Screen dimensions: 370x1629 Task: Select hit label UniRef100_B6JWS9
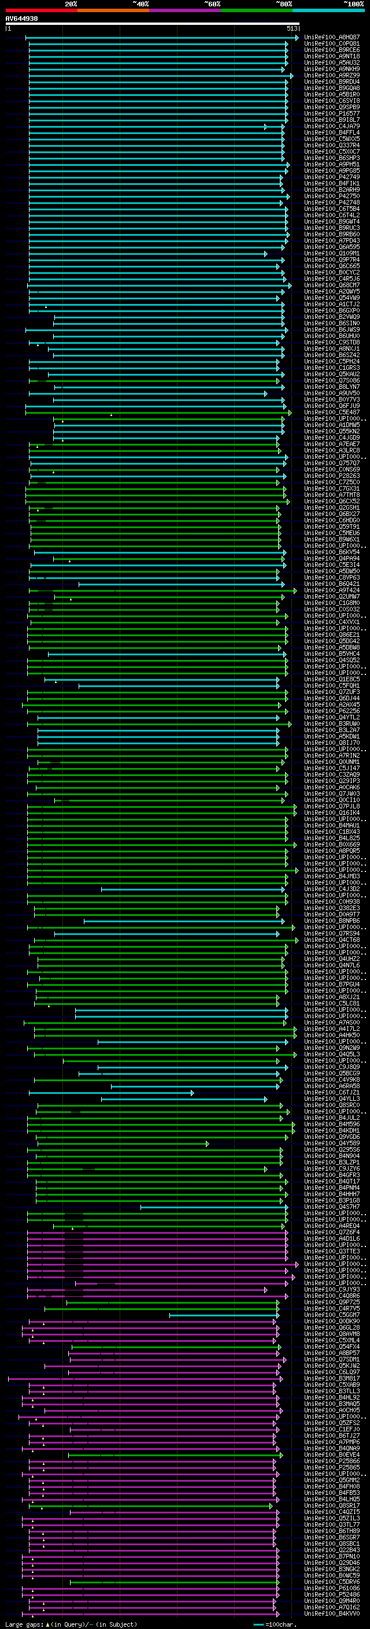[x=332, y=329]
